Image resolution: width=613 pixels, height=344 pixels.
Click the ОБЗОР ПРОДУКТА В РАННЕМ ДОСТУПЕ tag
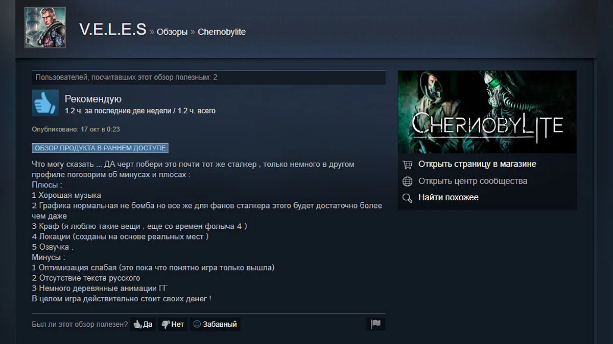pos(100,148)
